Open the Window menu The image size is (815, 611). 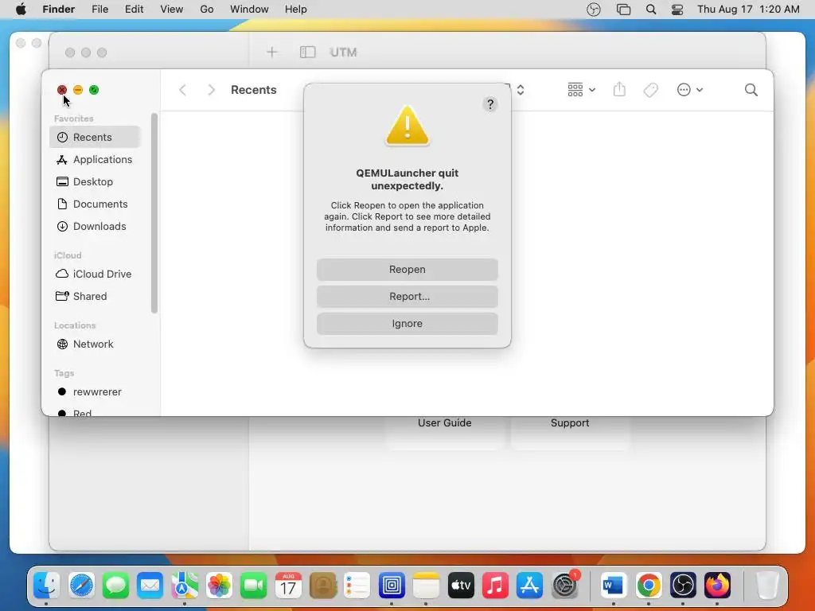click(x=249, y=10)
